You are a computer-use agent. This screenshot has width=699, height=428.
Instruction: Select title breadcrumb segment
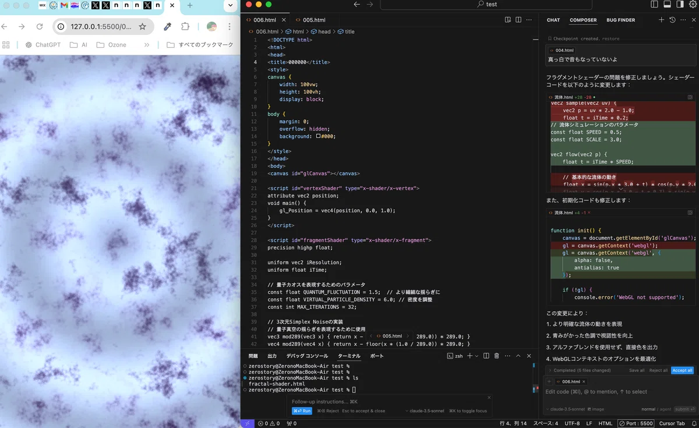tap(345, 31)
